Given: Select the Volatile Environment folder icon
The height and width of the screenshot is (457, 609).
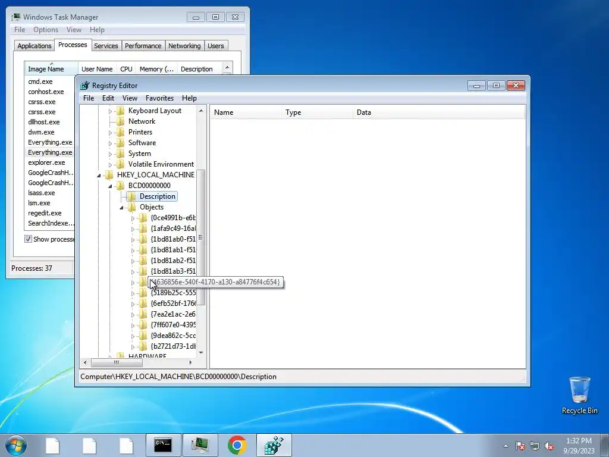Looking at the screenshot, I should [x=121, y=164].
